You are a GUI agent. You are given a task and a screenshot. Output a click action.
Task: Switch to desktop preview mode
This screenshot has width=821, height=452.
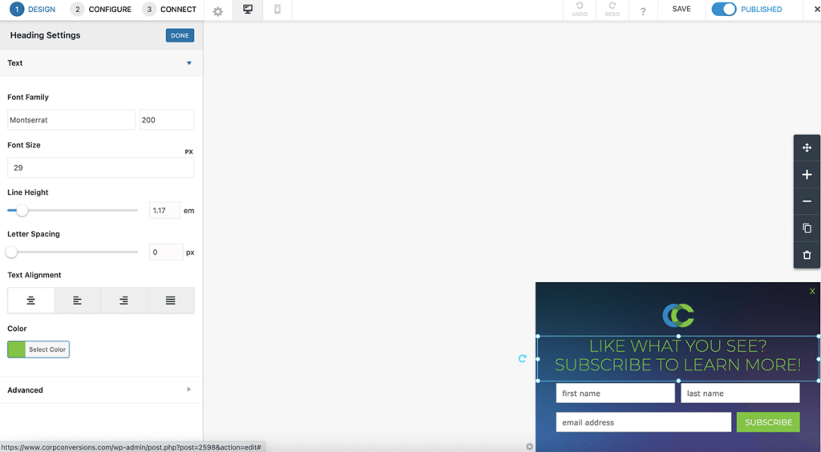(248, 10)
